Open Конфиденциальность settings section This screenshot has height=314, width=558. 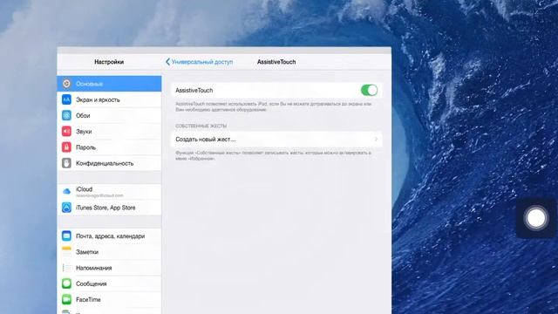109,163
